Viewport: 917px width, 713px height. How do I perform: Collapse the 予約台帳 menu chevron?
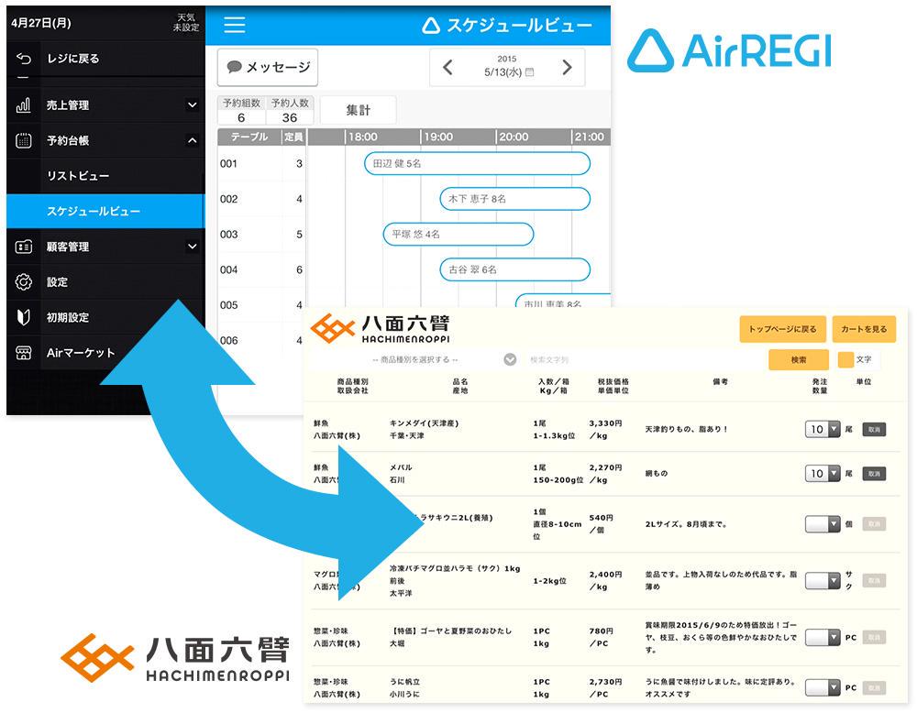192,140
